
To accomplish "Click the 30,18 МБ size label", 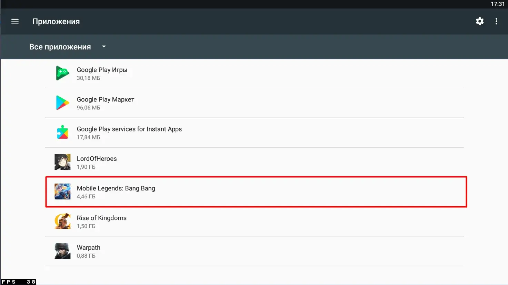I will (x=88, y=78).
